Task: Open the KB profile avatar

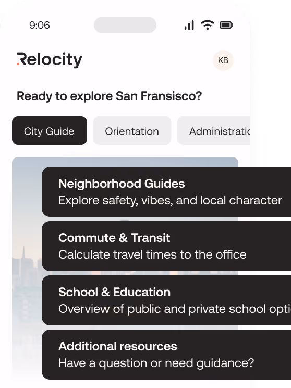Action: coord(223,60)
